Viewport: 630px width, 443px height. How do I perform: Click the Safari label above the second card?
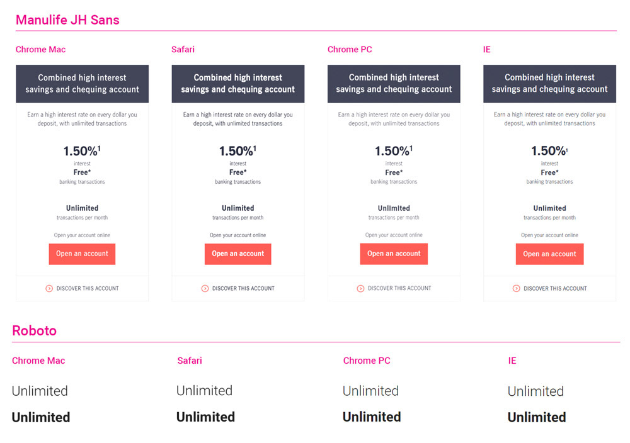(x=183, y=49)
